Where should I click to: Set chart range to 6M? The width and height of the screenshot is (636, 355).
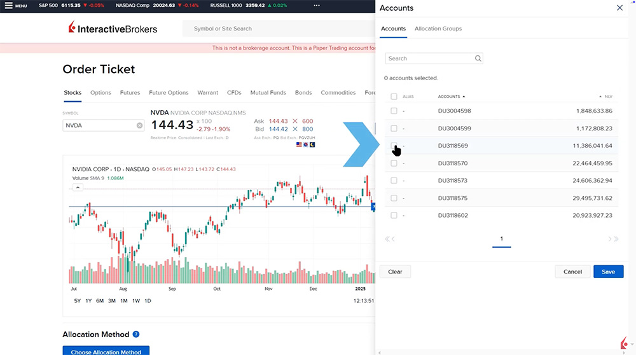100,301
